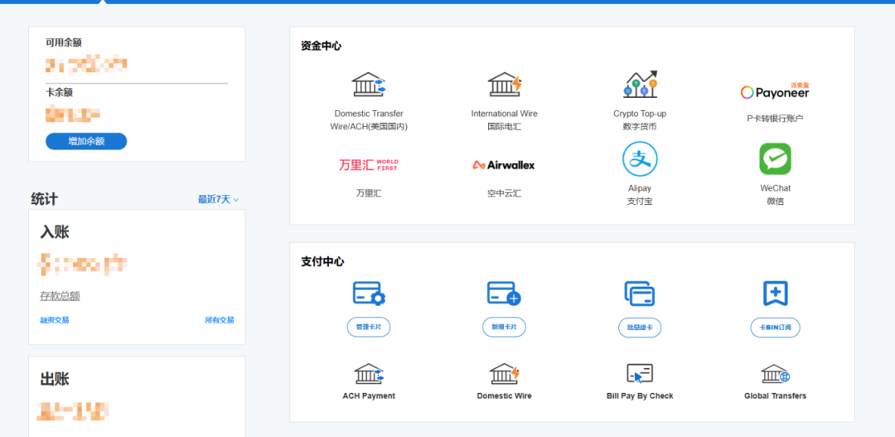Click the 微信 label
The height and width of the screenshot is (437, 895).
click(775, 202)
